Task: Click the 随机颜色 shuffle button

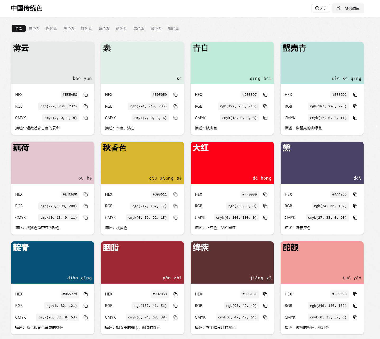Action: coord(348,8)
